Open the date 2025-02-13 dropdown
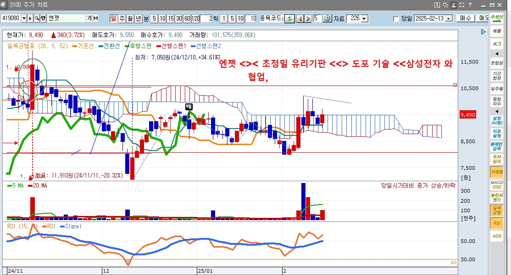The image size is (511, 275). coord(449,18)
